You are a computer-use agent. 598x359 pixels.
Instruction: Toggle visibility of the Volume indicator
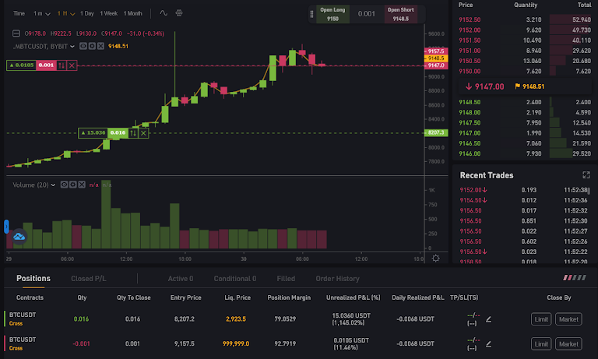[64, 185]
